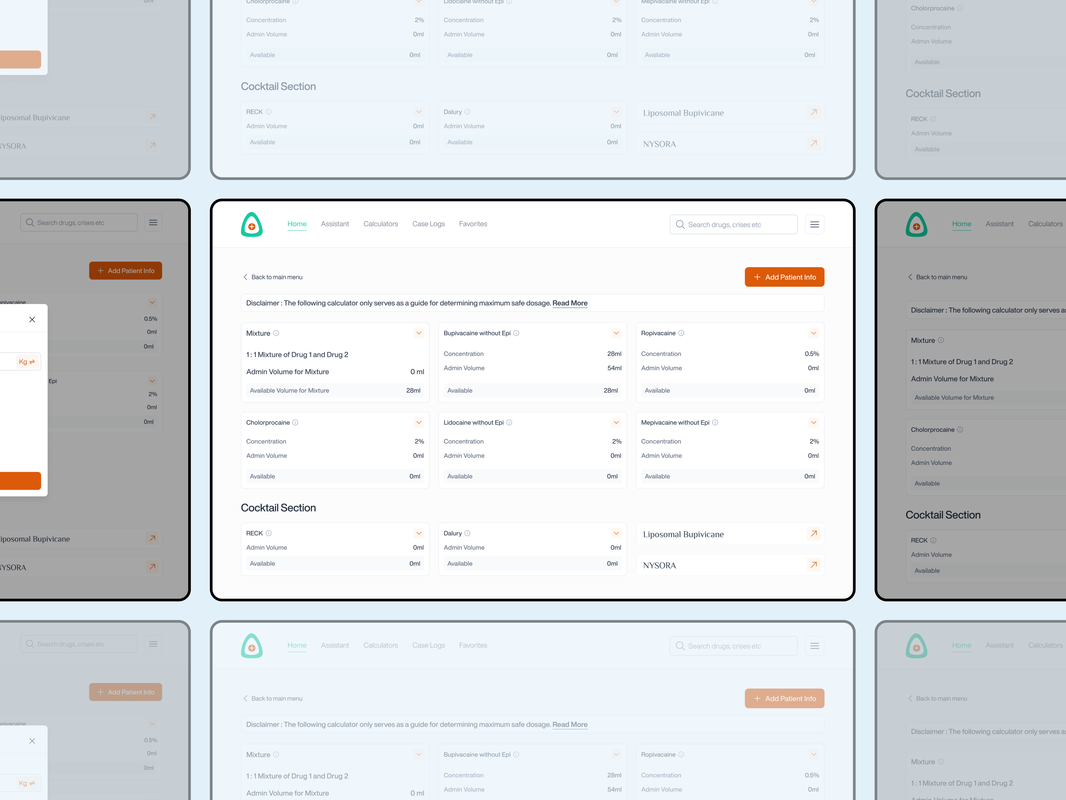This screenshot has width=1066, height=800.
Task: Open the Read More link in the faded bottom center window
Action: point(570,724)
